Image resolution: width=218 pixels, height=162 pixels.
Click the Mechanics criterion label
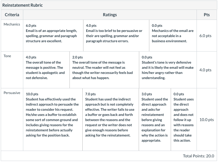pos(12,24)
